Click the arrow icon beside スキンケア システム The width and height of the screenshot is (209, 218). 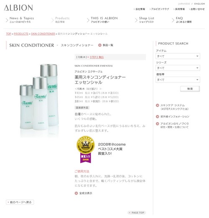[x=158, y=105]
